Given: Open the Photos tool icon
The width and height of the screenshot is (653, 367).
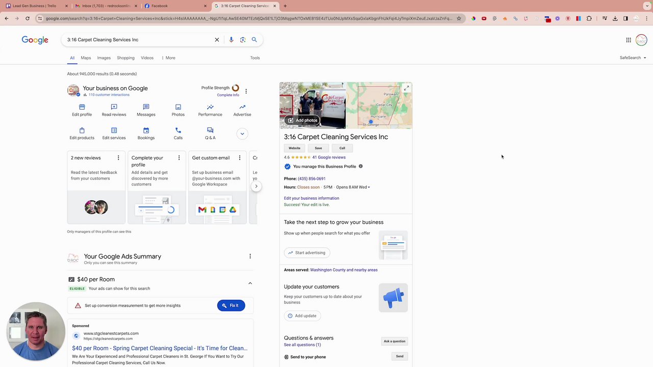Looking at the screenshot, I should (x=178, y=107).
